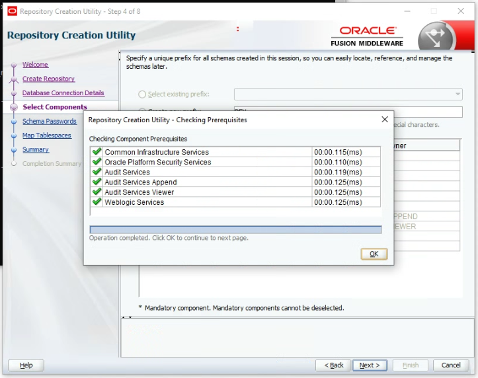The height and width of the screenshot is (378, 478).
Task: Click green checkmark for Common Infrastructure Services
Action: tap(97, 151)
